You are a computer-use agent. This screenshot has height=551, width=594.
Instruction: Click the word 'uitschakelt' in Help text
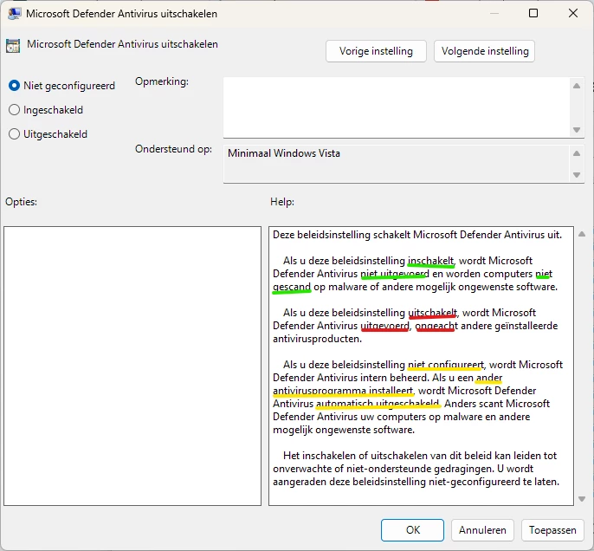click(433, 313)
